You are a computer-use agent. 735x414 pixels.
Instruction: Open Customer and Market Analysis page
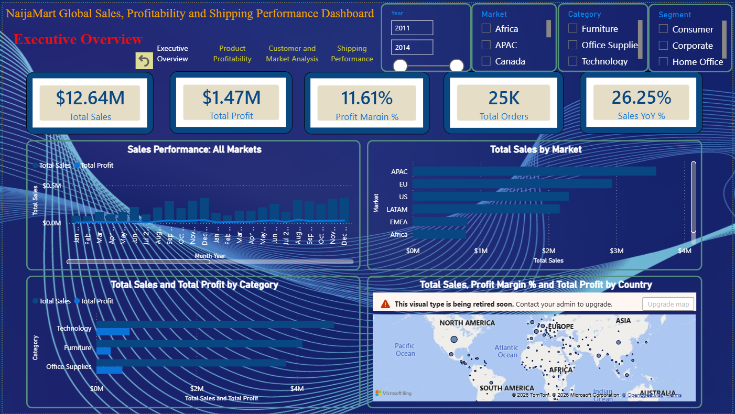pos(292,53)
